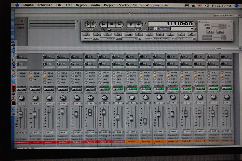Open the Audio Performance window menu
Viewport: 242px width, 161px height.
tap(227, 16)
